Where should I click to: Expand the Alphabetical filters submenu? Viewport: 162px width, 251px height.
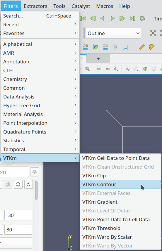point(40,44)
